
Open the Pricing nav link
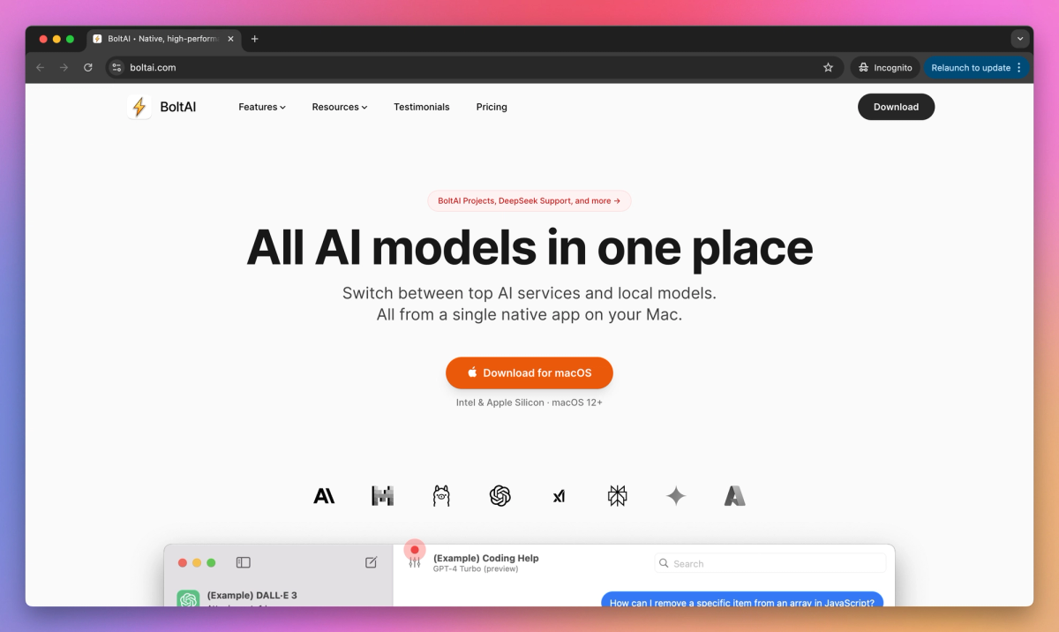(492, 107)
